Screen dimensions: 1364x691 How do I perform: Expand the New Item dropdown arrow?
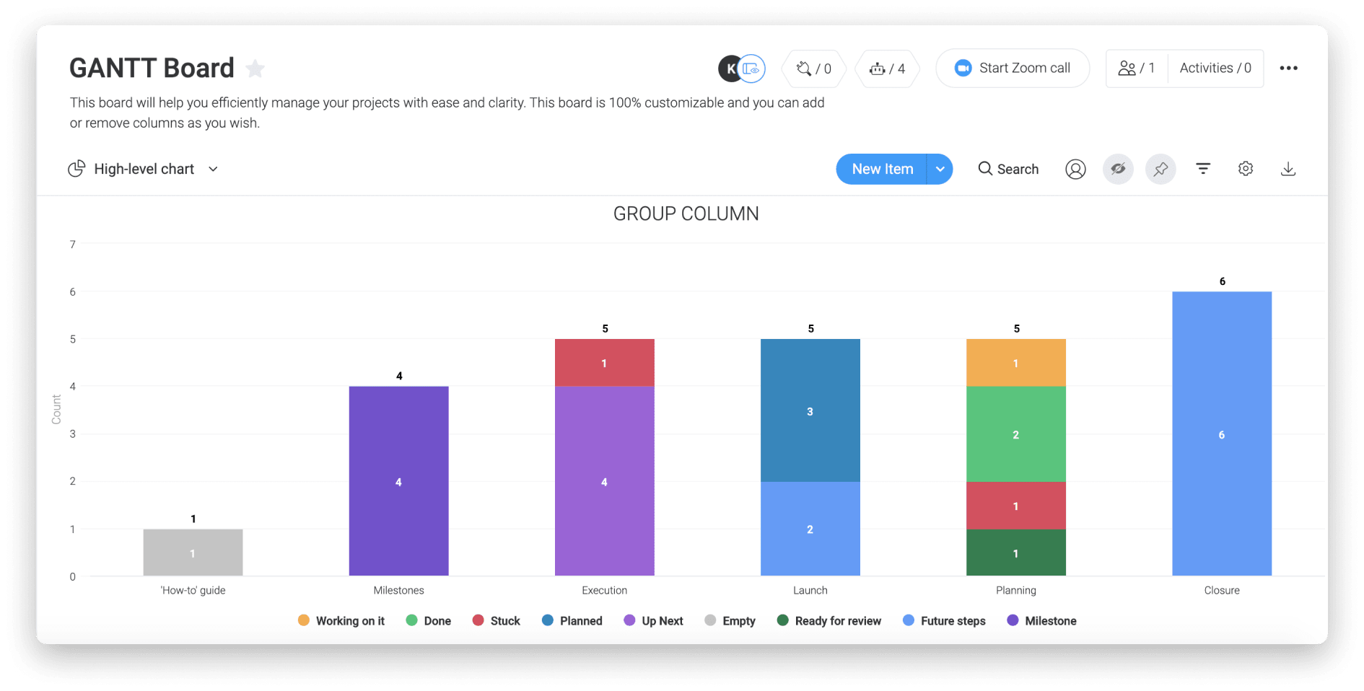(940, 169)
